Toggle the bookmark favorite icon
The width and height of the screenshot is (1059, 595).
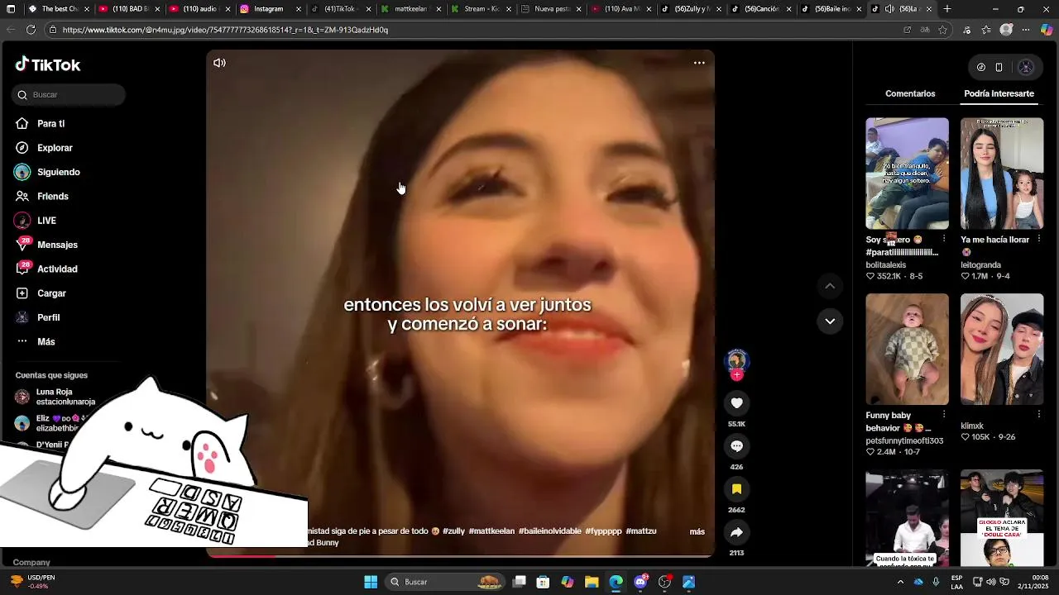coord(736,489)
